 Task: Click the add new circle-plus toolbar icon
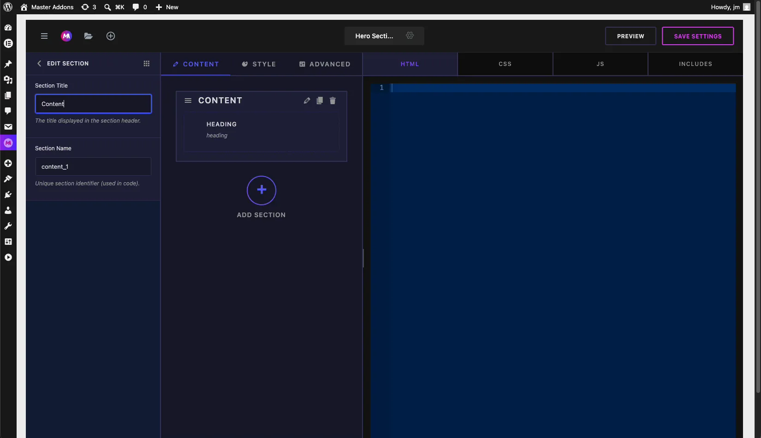[111, 36]
